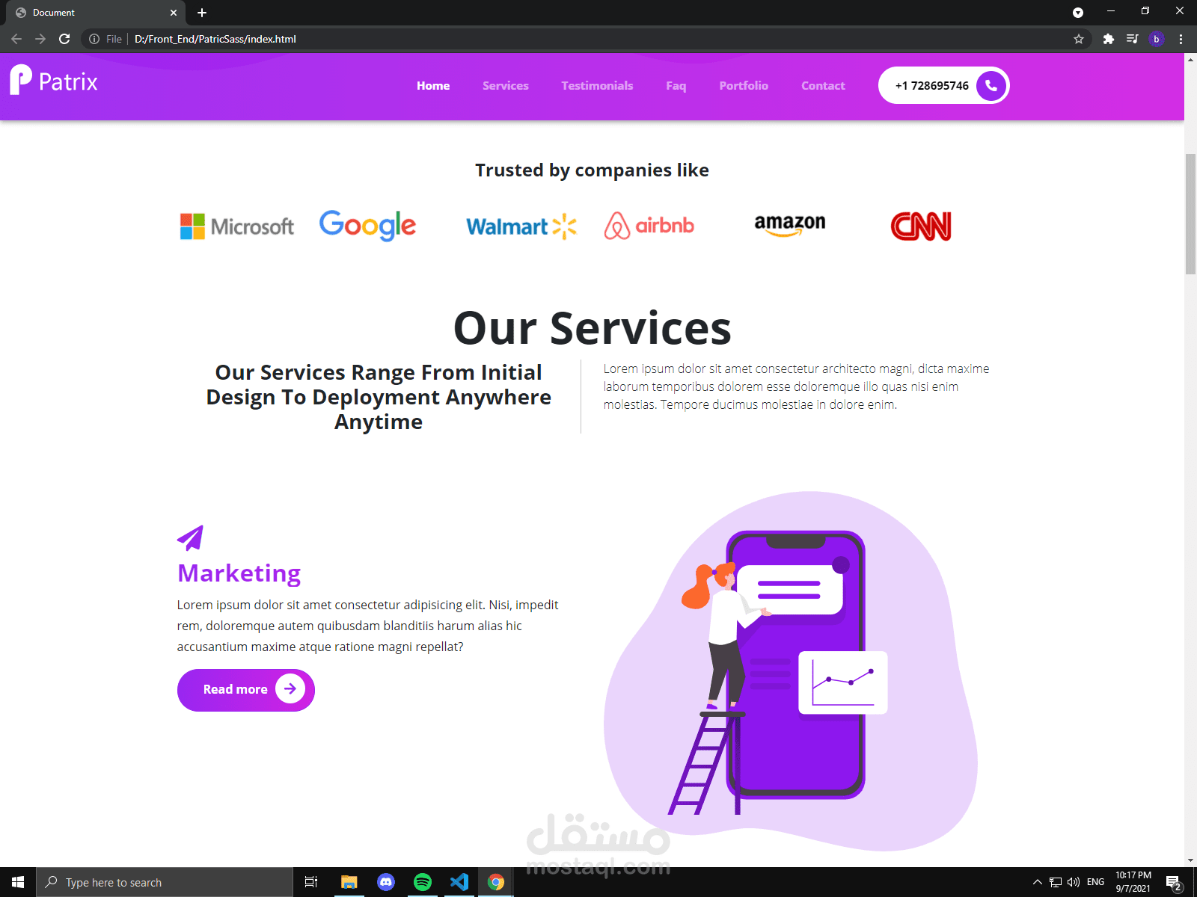
Task: Open the media control icon in Chrome toolbar
Action: click(1133, 39)
